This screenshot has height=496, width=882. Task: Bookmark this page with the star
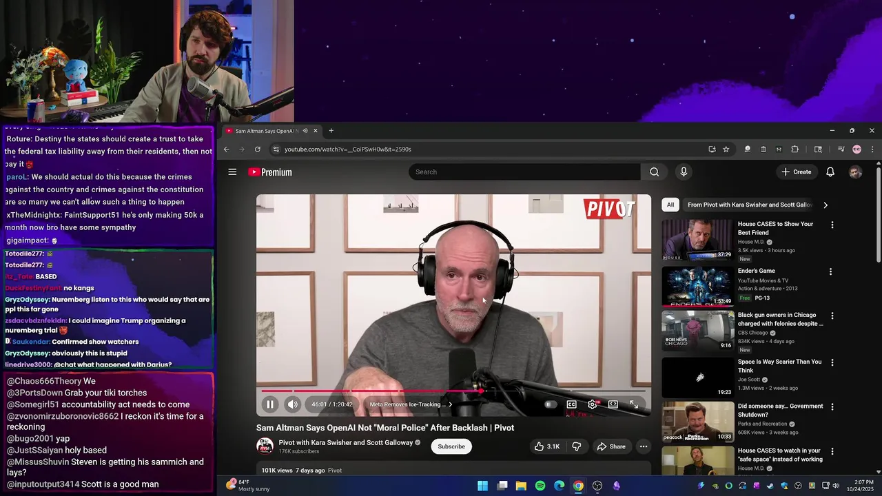pos(726,149)
